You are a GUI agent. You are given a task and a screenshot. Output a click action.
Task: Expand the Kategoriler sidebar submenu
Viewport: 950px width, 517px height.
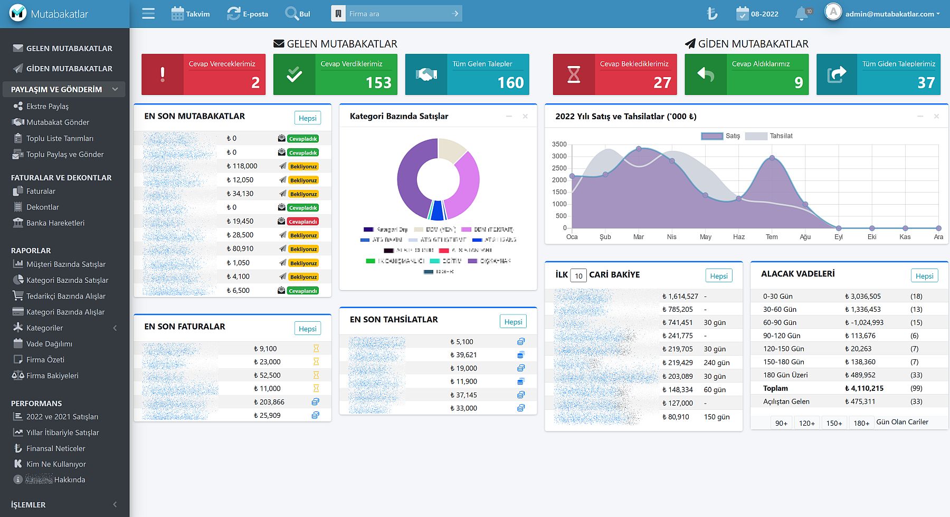coord(115,328)
